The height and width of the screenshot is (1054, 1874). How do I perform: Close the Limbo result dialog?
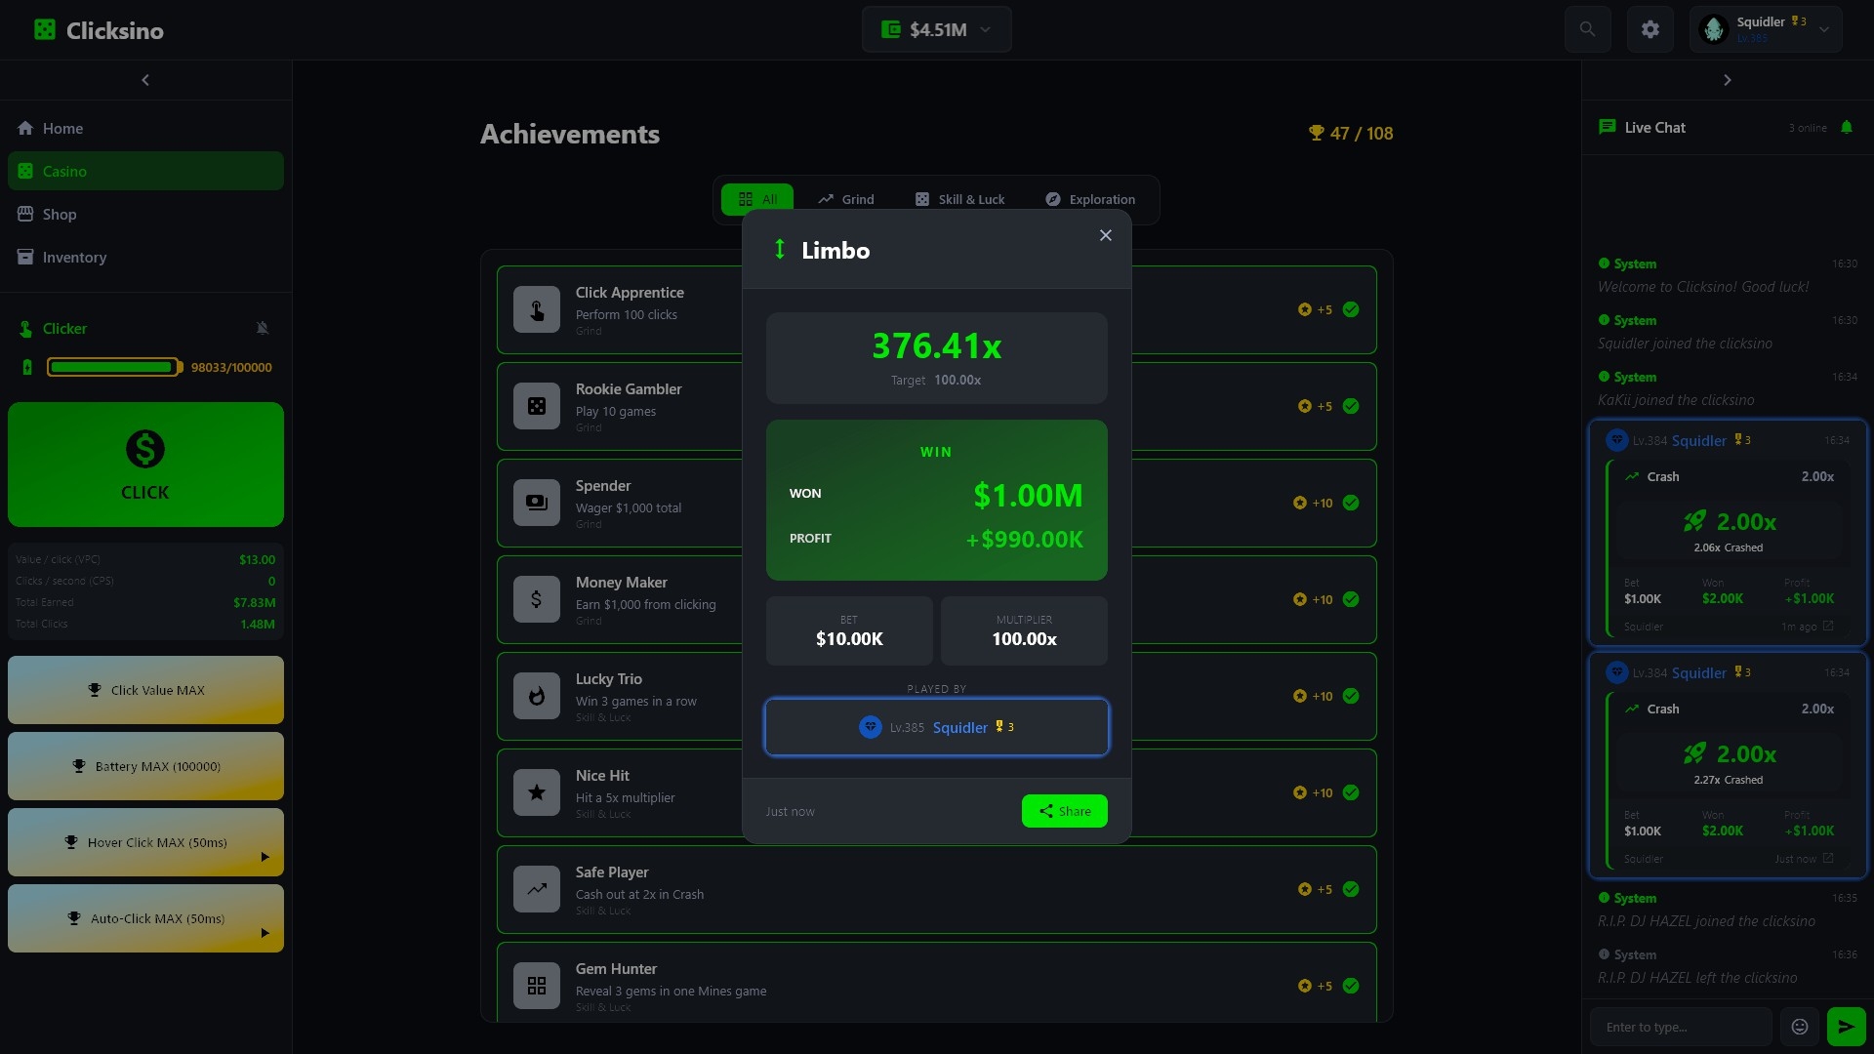coord(1105,235)
